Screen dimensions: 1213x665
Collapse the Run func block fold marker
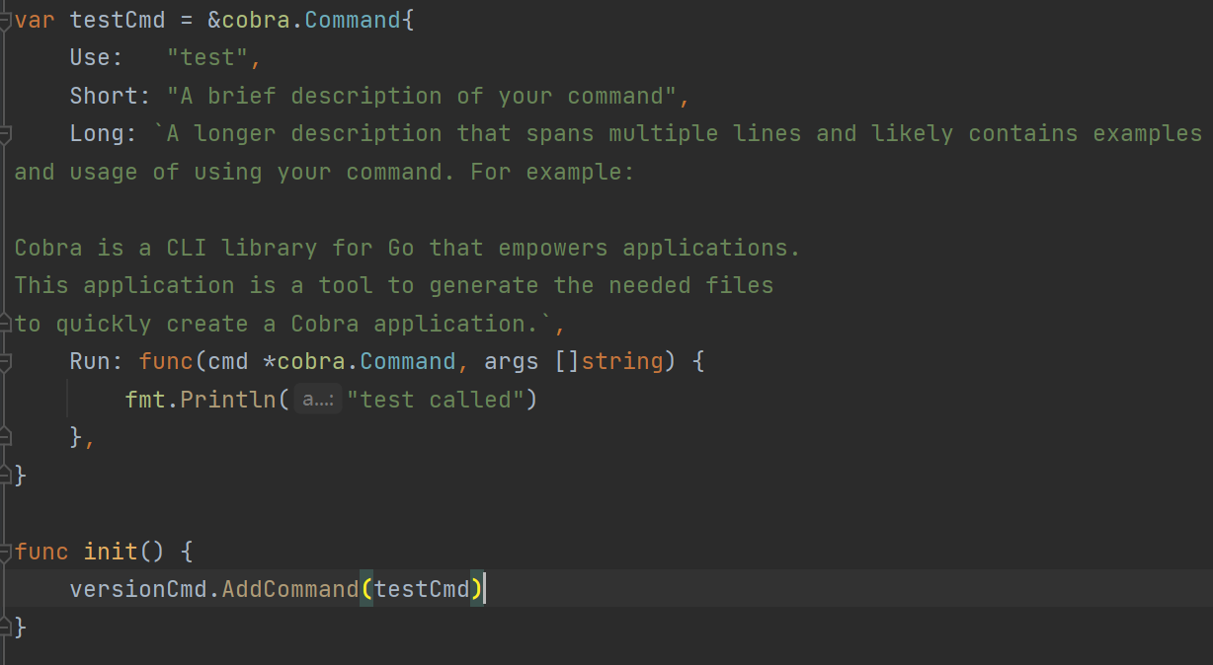tap(5, 362)
